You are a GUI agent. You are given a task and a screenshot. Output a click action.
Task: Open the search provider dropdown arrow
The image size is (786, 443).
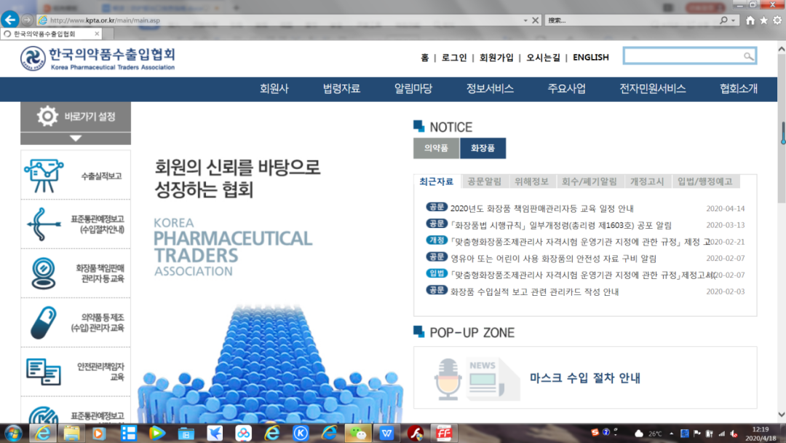(x=733, y=20)
